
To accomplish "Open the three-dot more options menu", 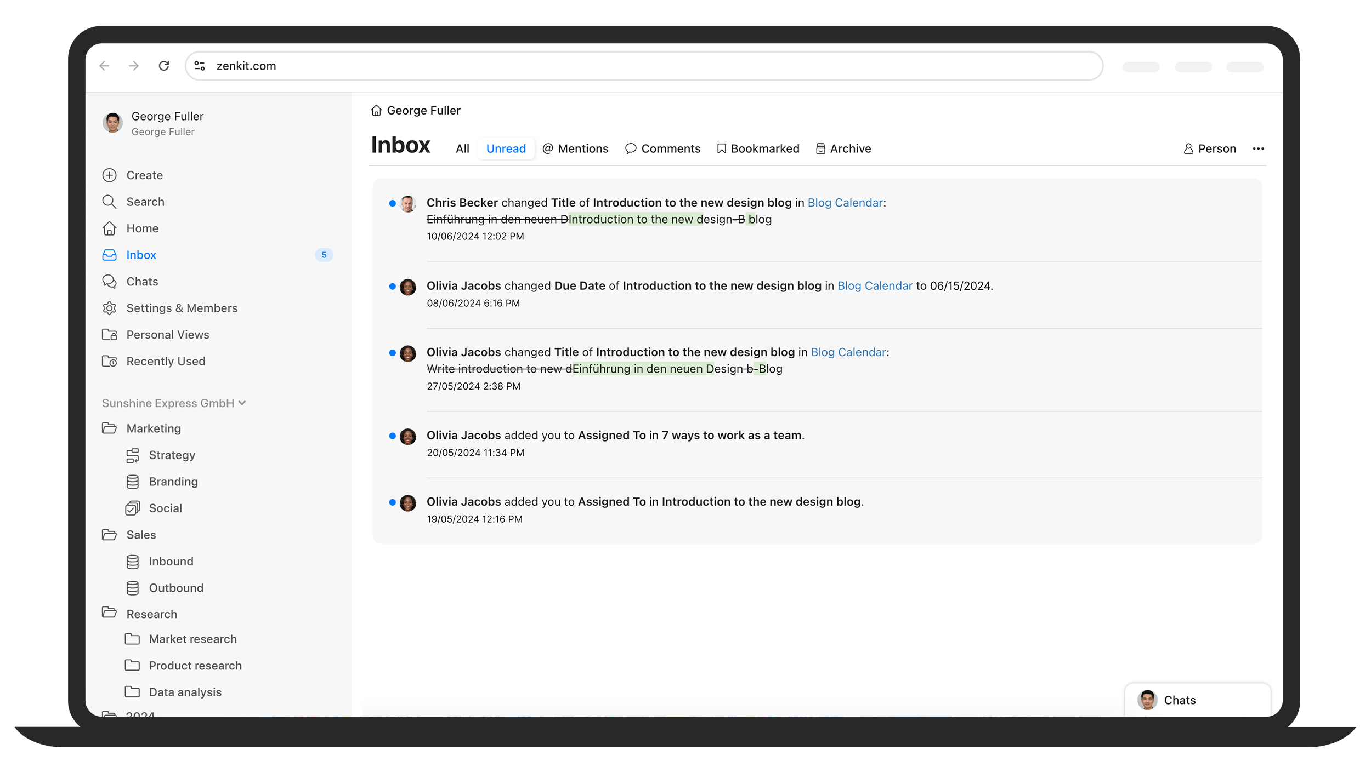I will 1258,149.
